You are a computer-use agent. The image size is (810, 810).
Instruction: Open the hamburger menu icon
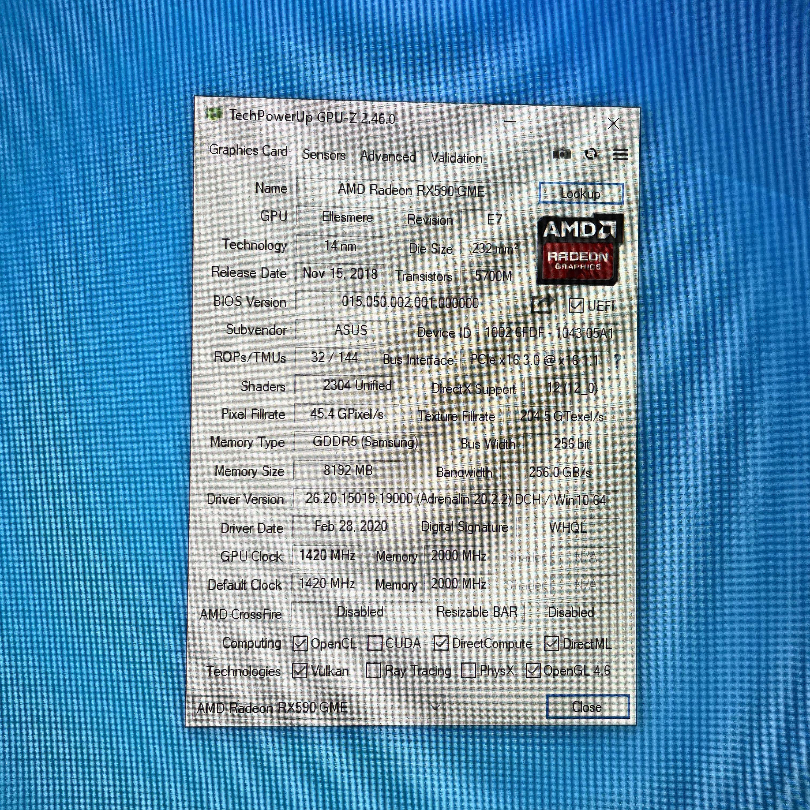[x=621, y=154]
